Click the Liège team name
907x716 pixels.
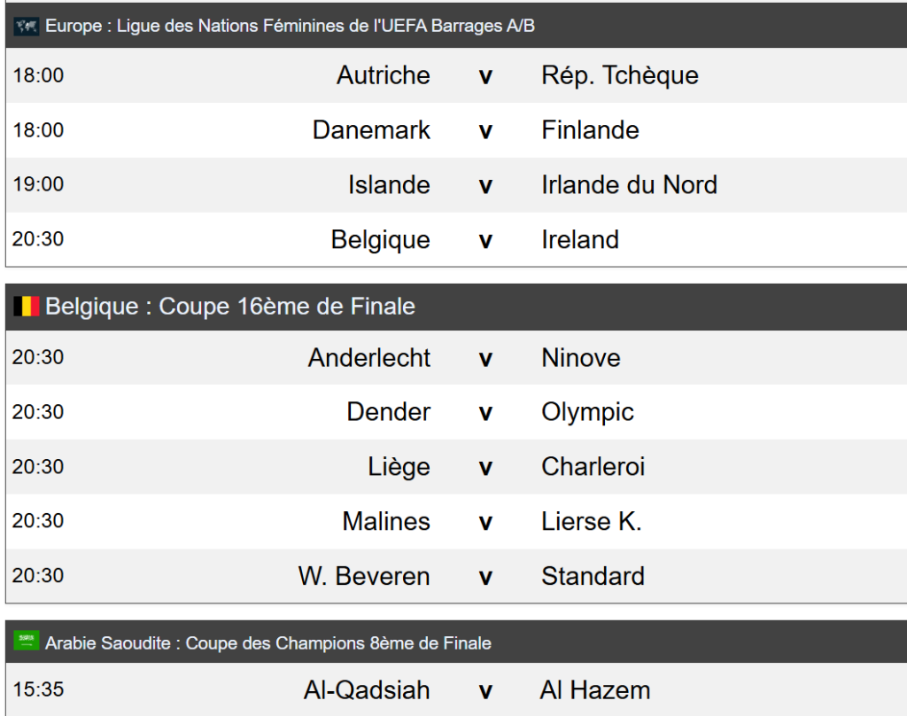[399, 467]
